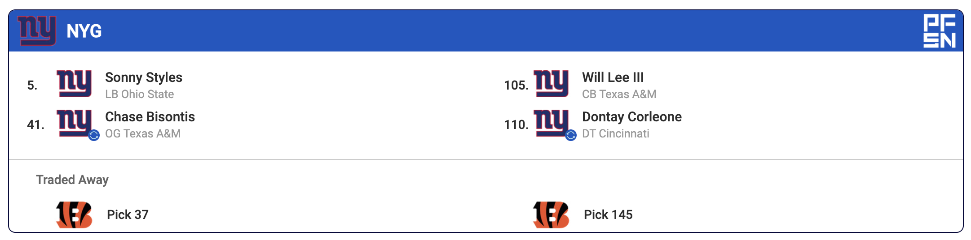Click the Giants logo beside Chase Bisontis
This screenshot has width=971, height=240.
coord(74,123)
